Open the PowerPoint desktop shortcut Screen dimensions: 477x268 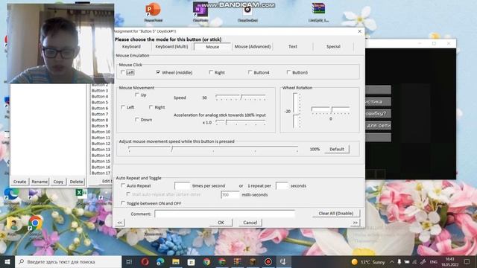(x=153, y=12)
